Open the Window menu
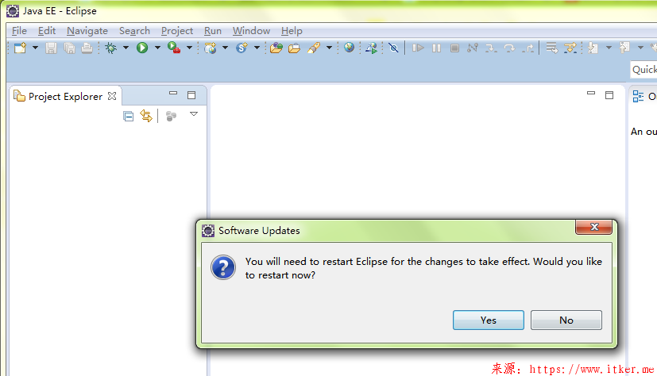Screen dimensions: 657x376 (x=251, y=31)
